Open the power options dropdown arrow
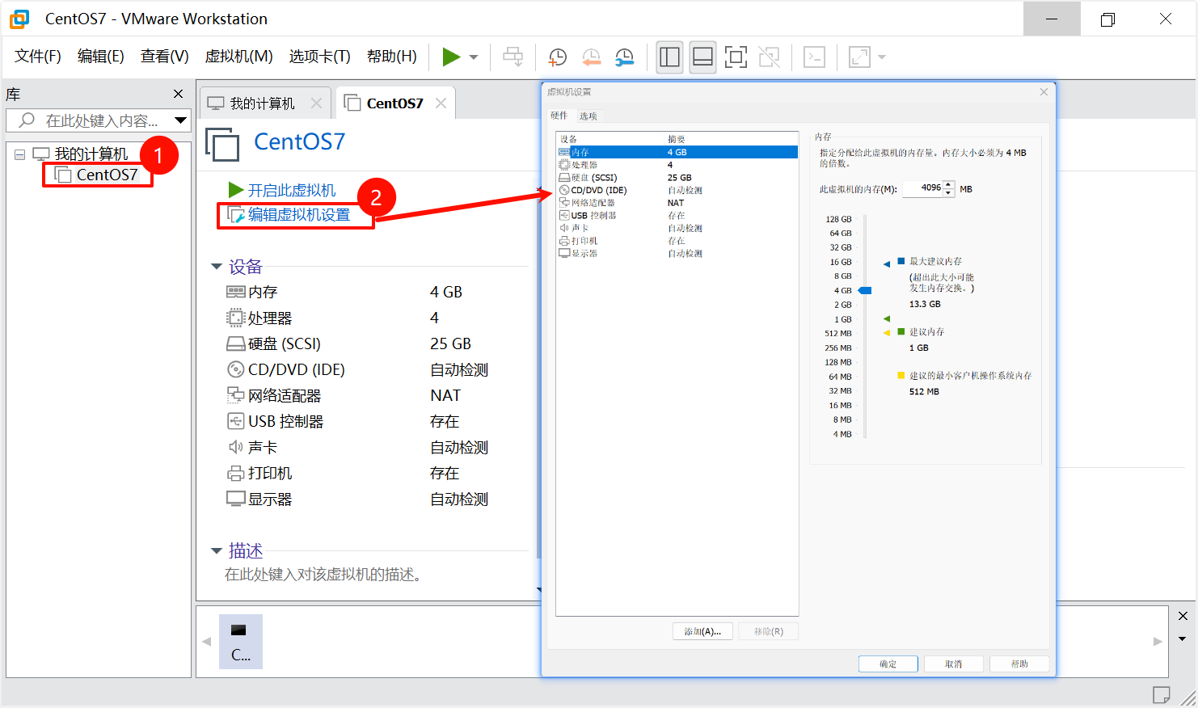 [x=474, y=57]
